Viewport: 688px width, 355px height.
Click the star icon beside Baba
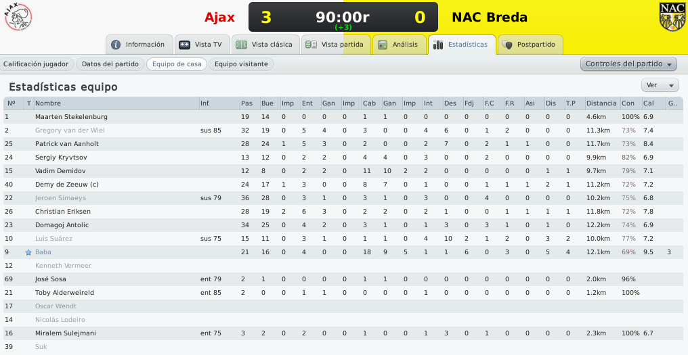(x=28, y=252)
